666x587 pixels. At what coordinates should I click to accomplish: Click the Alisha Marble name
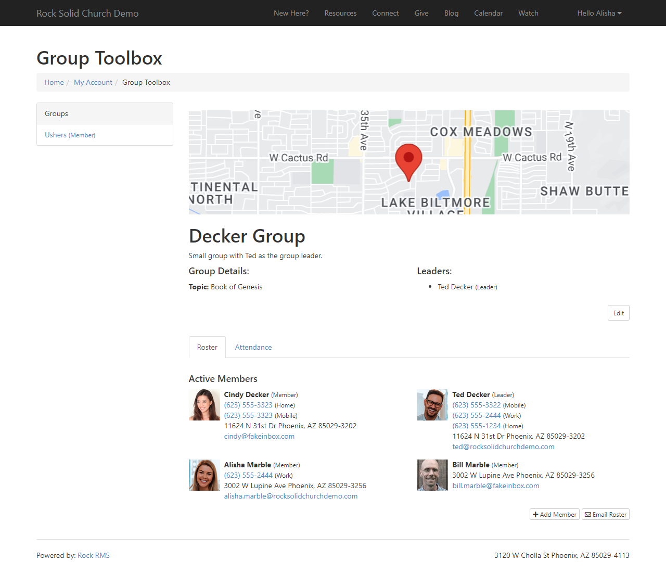pos(248,465)
